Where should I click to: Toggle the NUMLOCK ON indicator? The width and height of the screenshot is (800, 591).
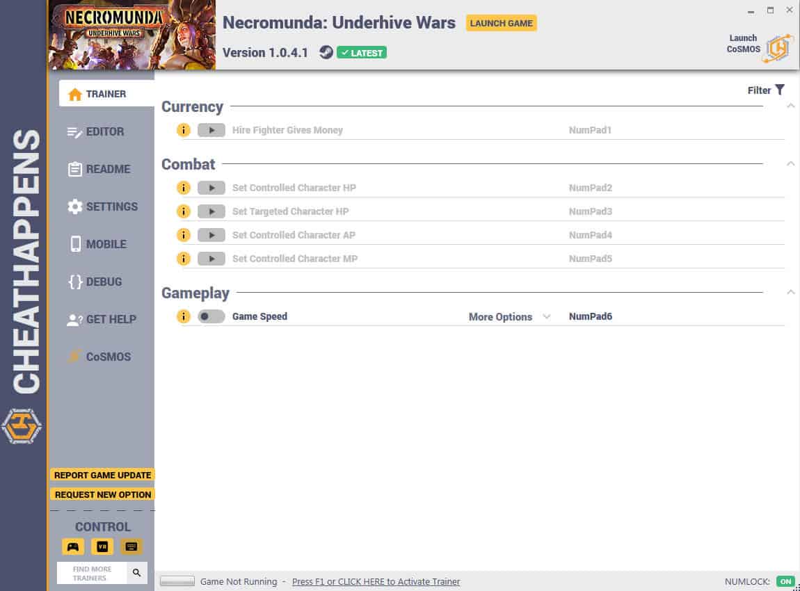785,581
